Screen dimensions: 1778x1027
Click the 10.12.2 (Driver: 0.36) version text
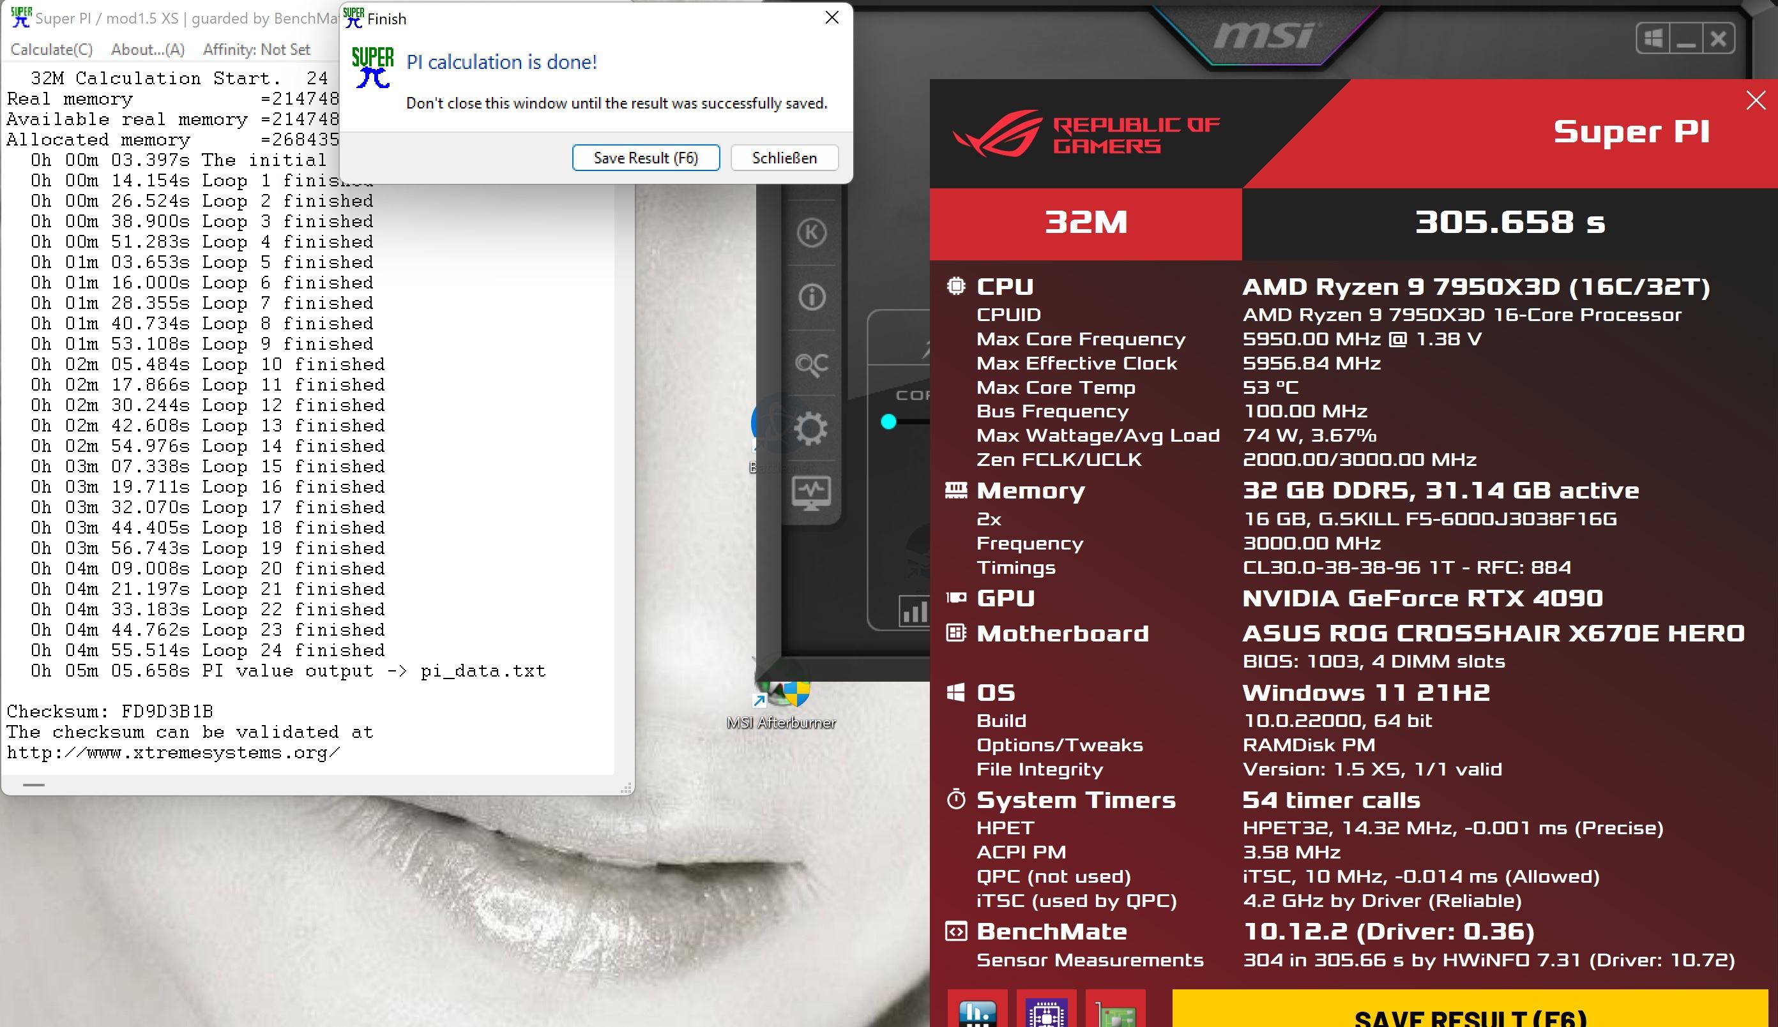1388,932
